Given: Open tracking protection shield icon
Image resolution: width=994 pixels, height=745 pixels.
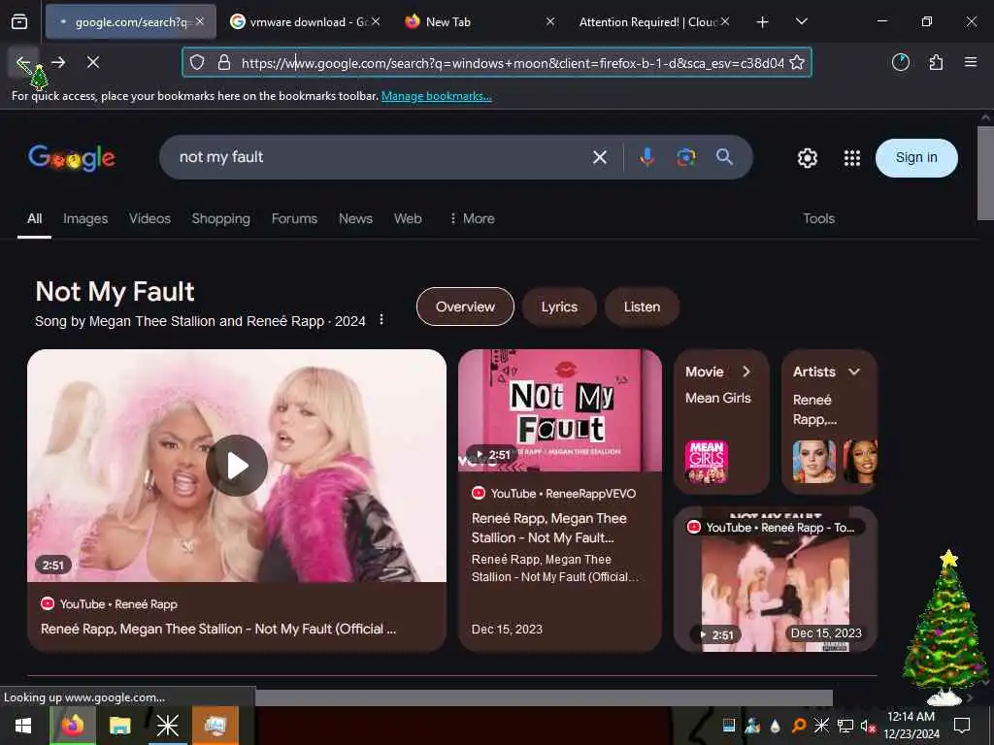Looking at the screenshot, I should point(197,63).
